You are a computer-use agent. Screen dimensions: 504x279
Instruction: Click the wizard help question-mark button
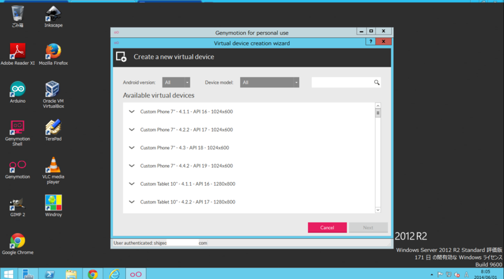[x=370, y=42]
